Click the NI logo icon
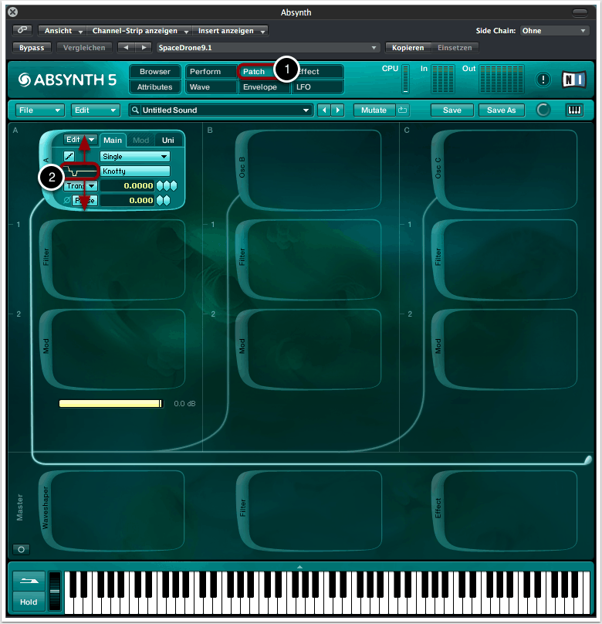This screenshot has width=602, height=624. 574,80
